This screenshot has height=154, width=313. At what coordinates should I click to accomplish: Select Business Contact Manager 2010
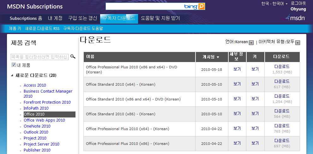(48, 94)
